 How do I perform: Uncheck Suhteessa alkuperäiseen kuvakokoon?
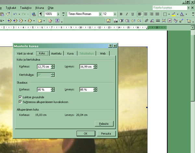(x=20, y=102)
